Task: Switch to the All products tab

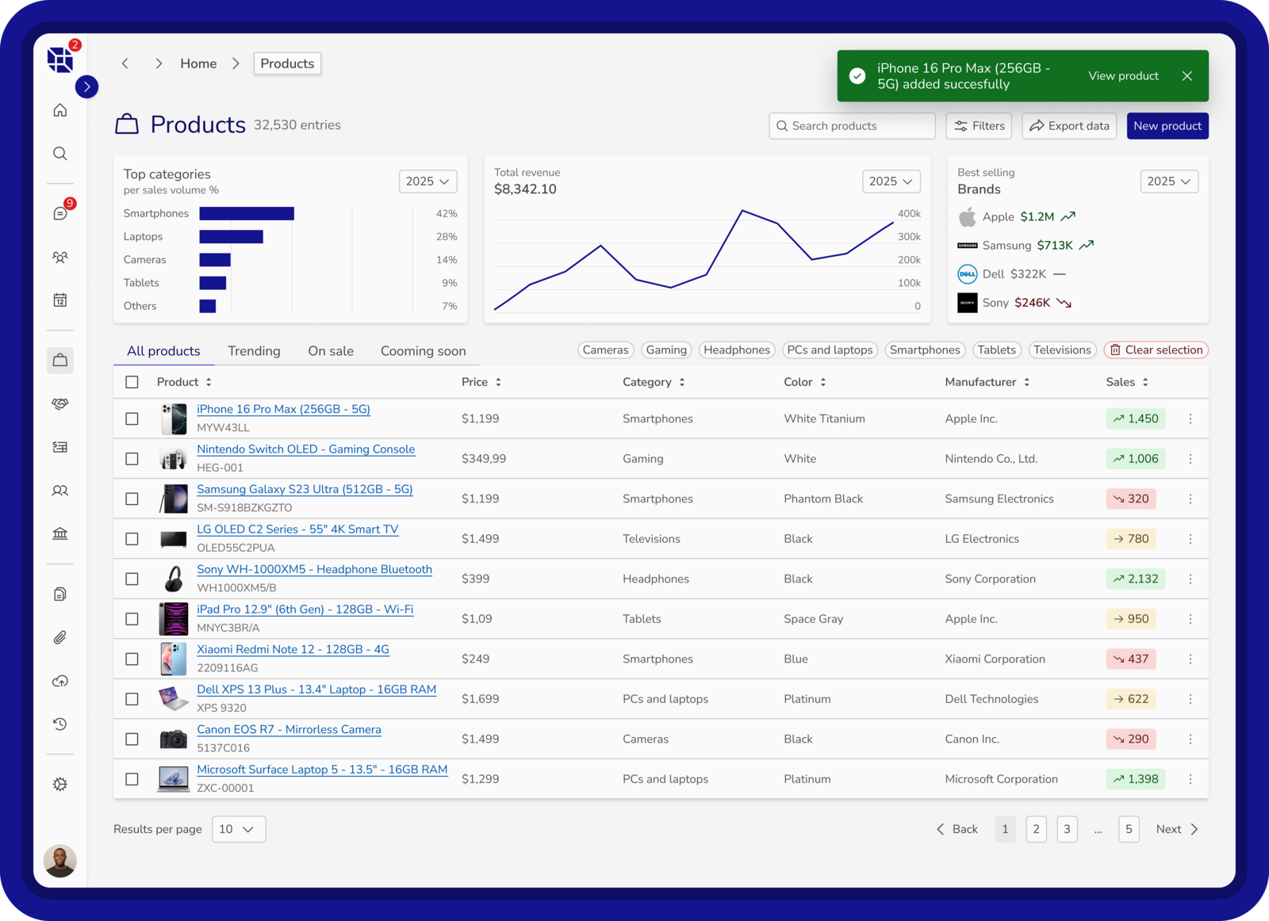Action: coord(163,351)
